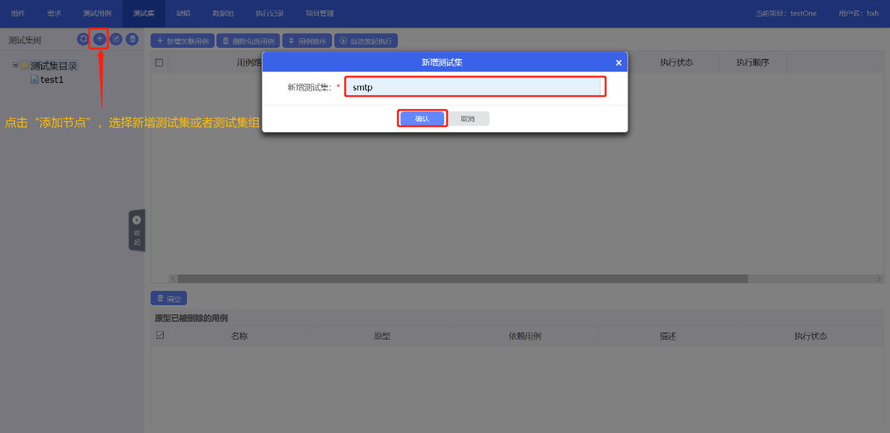Toggle the select-all checkbox in upper table header
Viewport: 890px width, 433px height.
159,62
